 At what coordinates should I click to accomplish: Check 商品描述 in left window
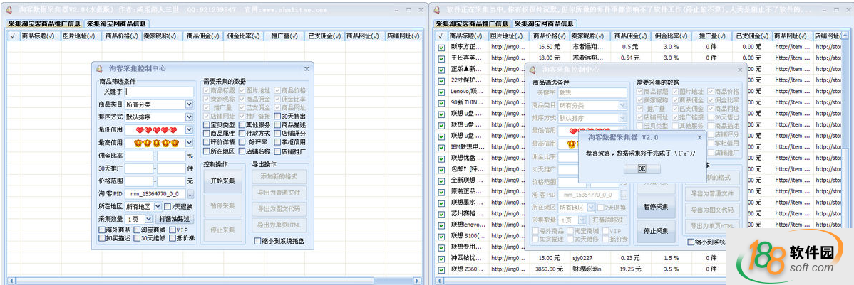tap(277, 124)
